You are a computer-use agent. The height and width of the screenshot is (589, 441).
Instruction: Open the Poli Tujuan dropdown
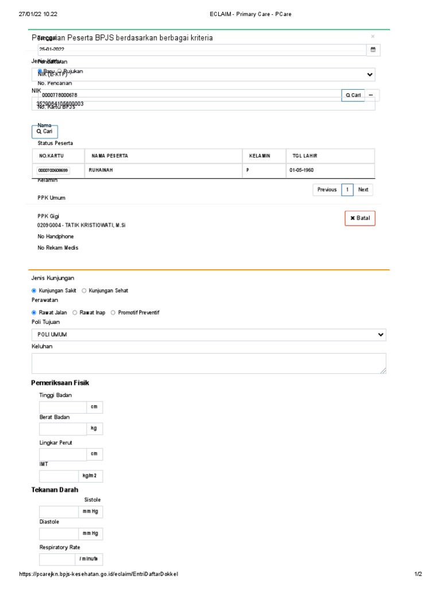point(209,335)
